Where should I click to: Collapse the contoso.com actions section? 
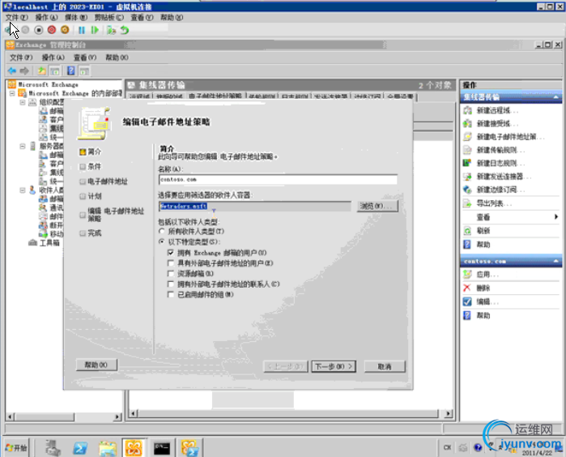555,261
